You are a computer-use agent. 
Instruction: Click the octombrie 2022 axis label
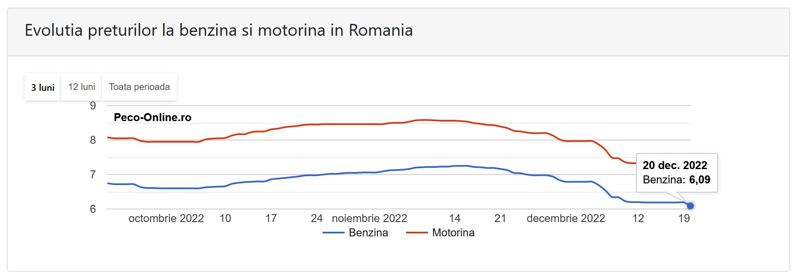pyautogui.click(x=166, y=218)
